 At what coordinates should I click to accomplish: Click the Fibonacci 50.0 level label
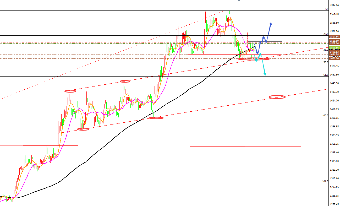(x=326, y=62)
